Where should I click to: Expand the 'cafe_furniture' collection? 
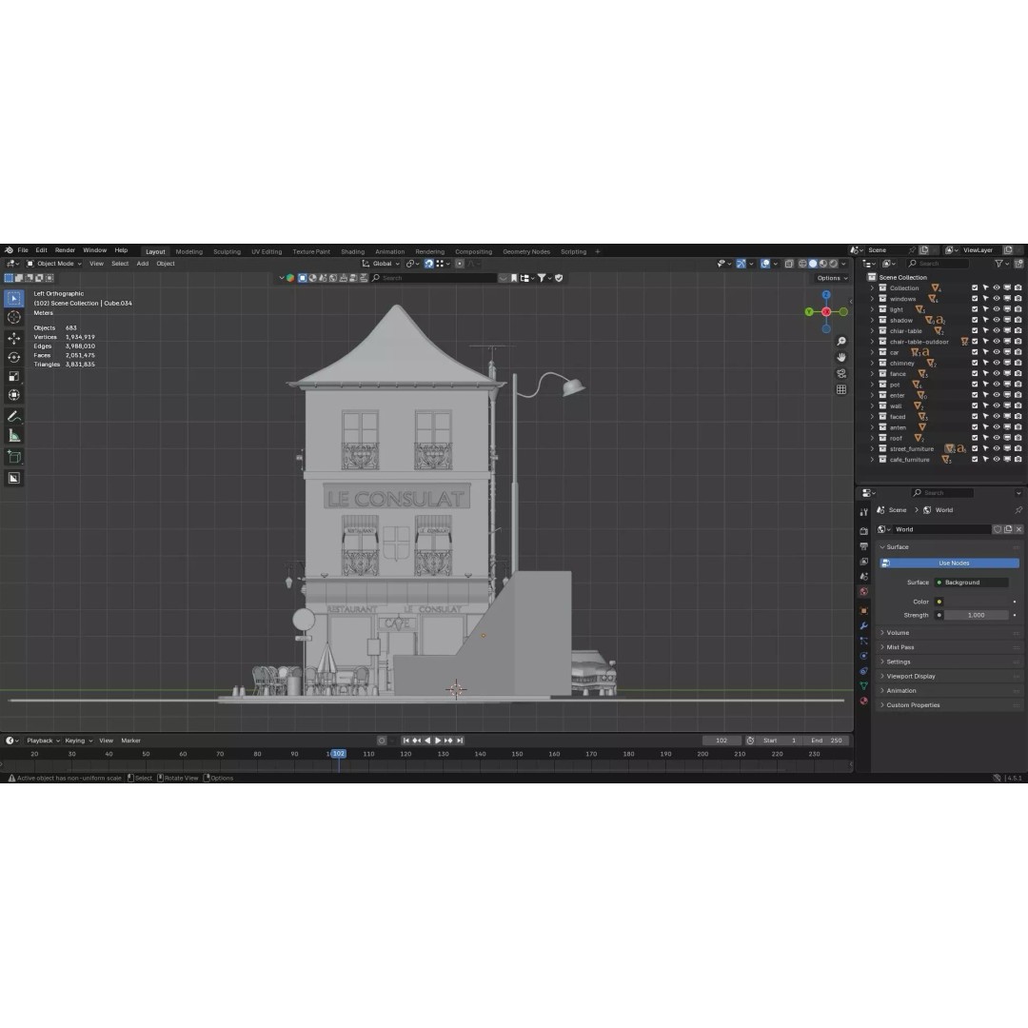(x=872, y=460)
